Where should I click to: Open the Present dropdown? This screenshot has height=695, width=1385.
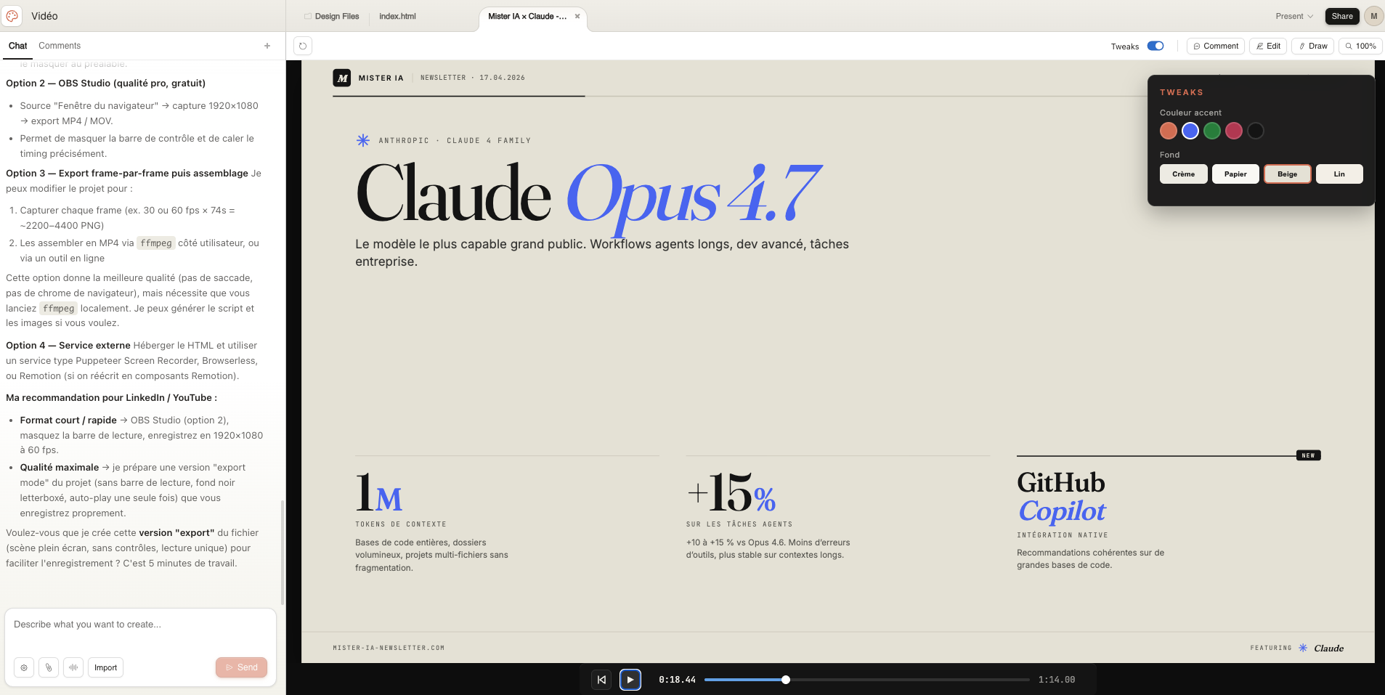(1294, 16)
